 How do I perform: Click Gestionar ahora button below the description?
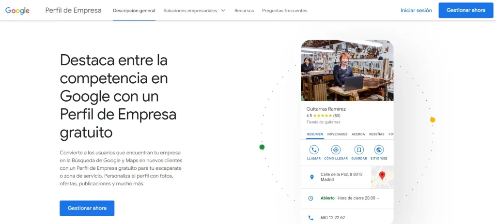[87, 208]
